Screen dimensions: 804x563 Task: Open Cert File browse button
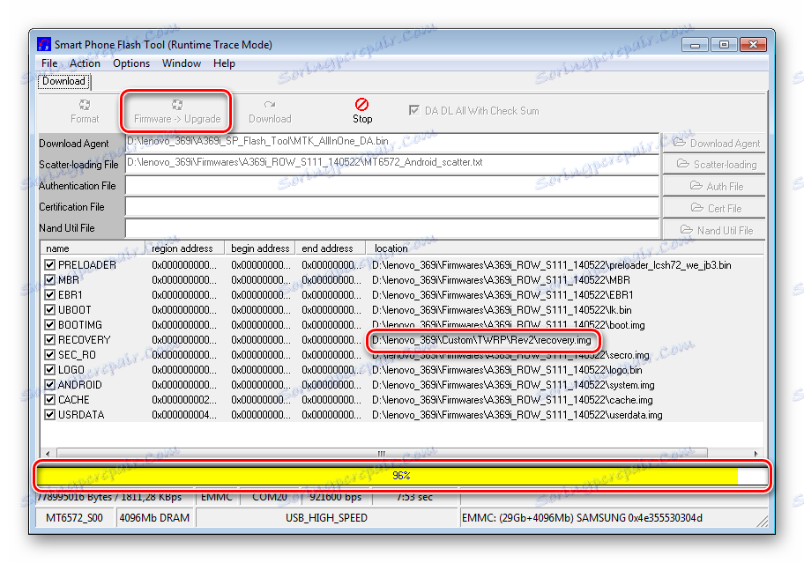point(716,209)
